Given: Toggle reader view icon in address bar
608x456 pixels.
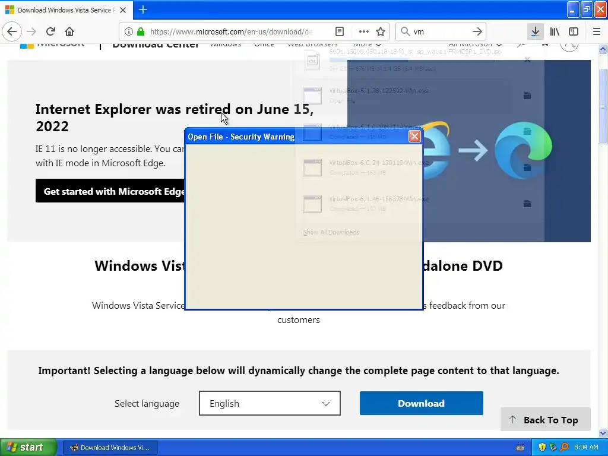Looking at the screenshot, I should [x=339, y=31].
